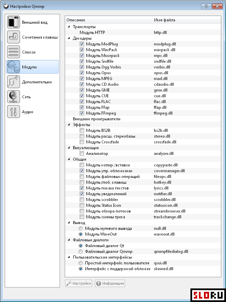Select Модуль нулевого вывода radio button
Image resolution: width=226 pixels, height=302 pixels.
81,228
